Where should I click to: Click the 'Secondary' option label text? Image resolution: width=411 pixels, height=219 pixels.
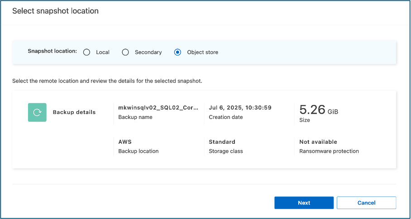pyautogui.click(x=148, y=52)
